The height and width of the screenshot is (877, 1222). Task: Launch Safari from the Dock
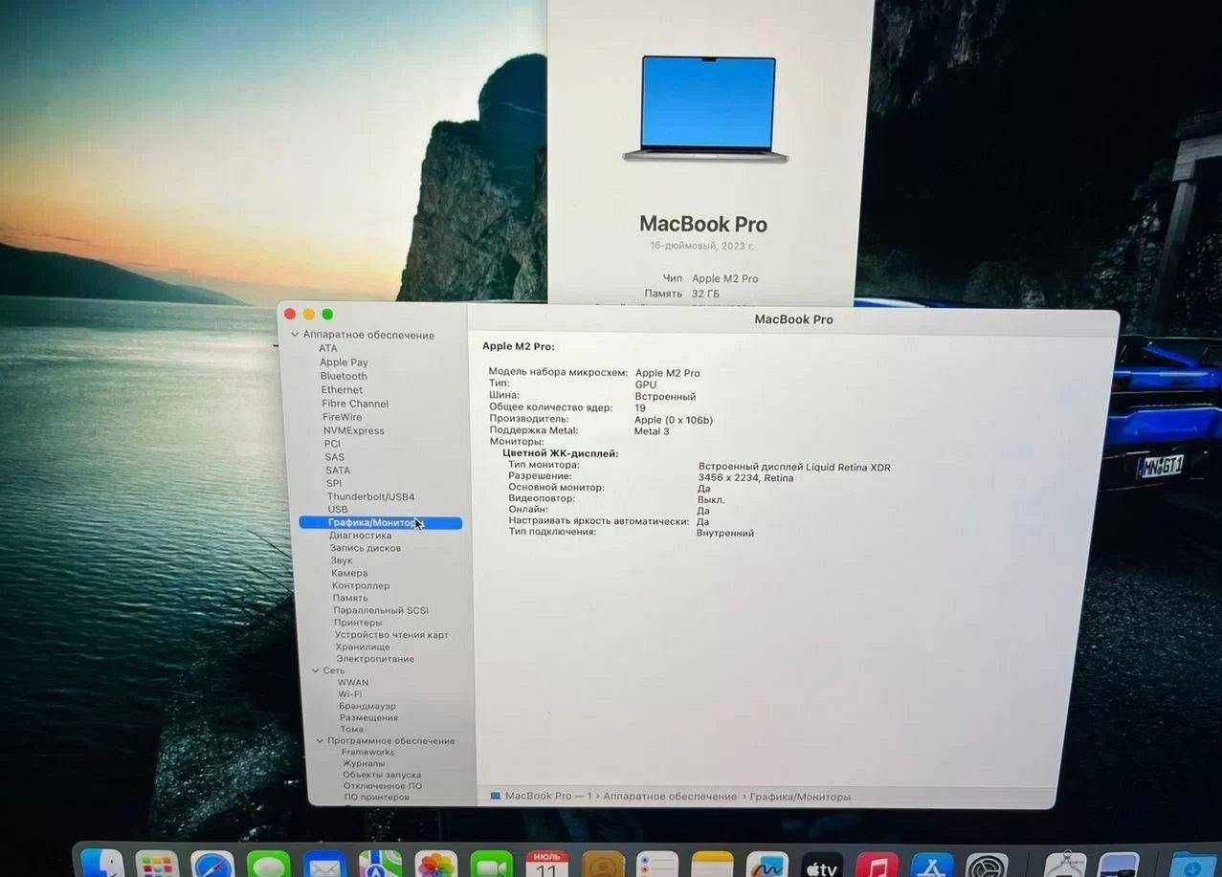[212, 866]
